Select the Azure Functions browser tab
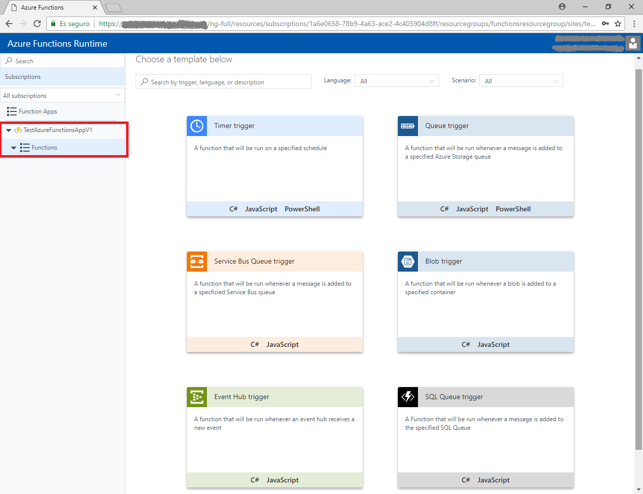This screenshot has height=494, width=643. click(53, 8)
